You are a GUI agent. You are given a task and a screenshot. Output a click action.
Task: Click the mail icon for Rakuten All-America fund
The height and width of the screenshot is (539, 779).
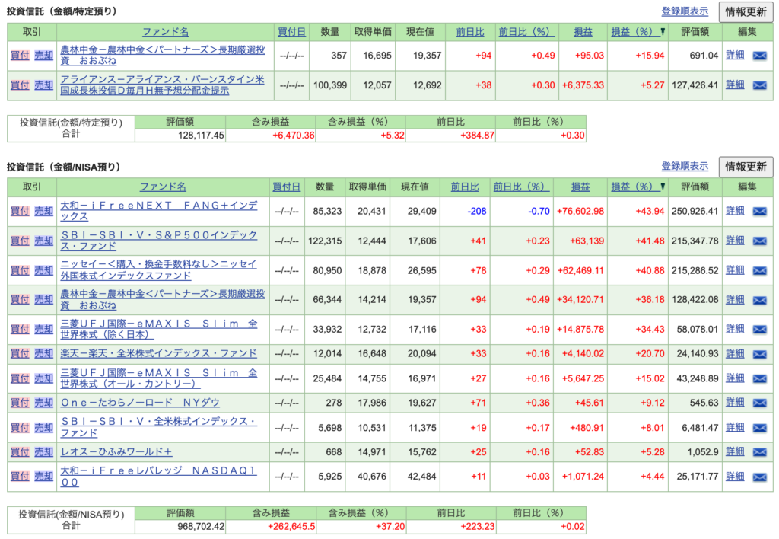pyautogui.click(x=759, y=354)
